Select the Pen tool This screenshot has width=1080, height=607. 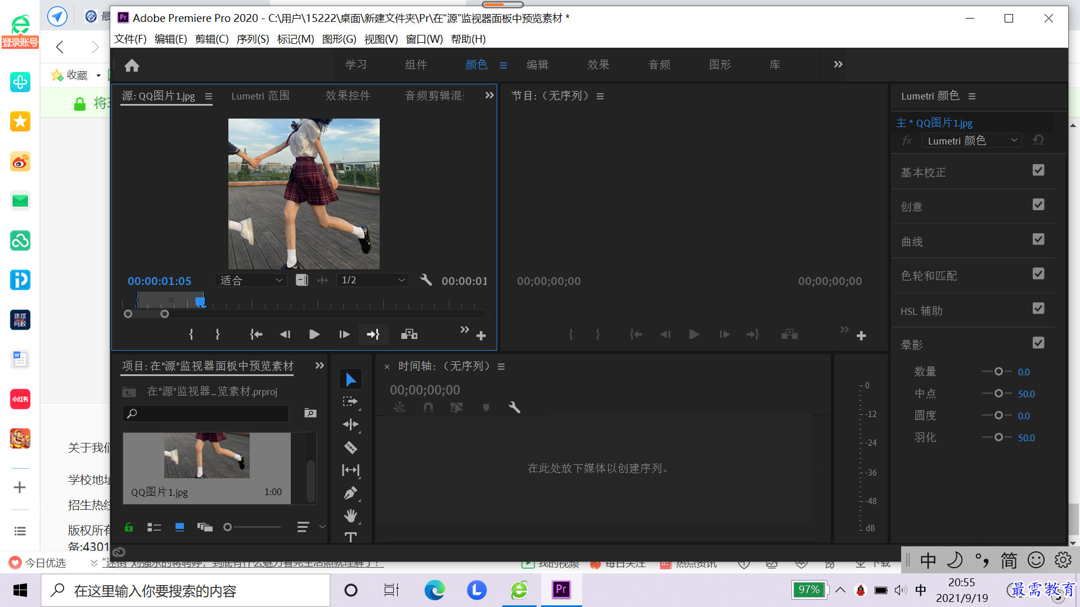pyautogui.click(x=350, y=493)
